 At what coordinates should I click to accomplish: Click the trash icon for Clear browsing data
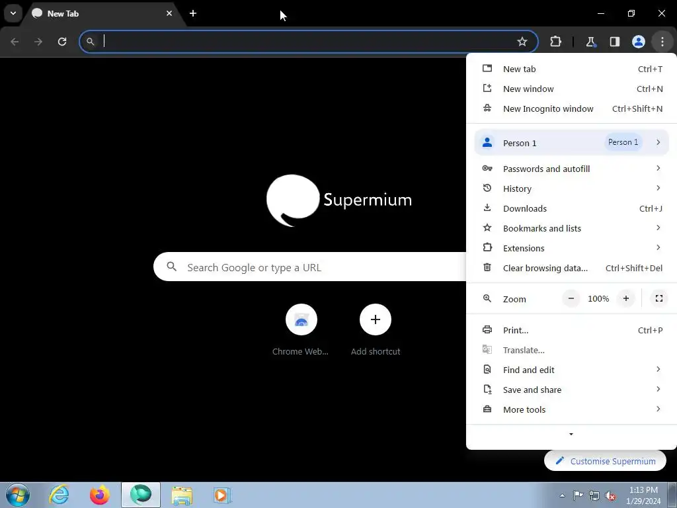[487, 267]
